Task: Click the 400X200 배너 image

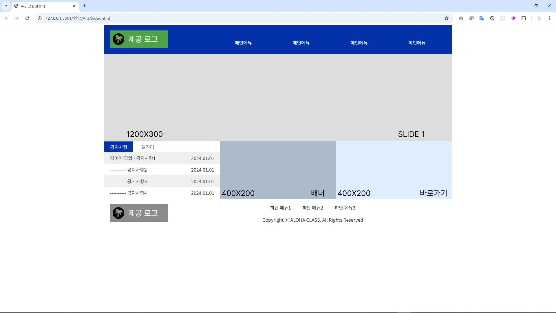Action: click(278, 170)
